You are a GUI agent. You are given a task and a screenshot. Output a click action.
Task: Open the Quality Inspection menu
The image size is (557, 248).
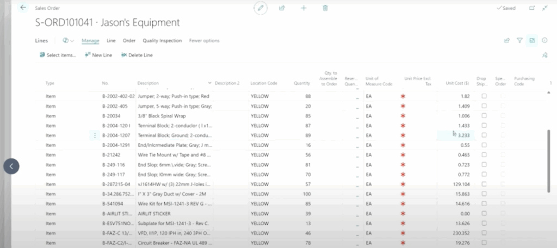(x=162, y=41)
